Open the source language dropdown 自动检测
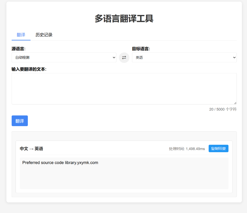This screenshot has height=213, width=247. [64, 58]
